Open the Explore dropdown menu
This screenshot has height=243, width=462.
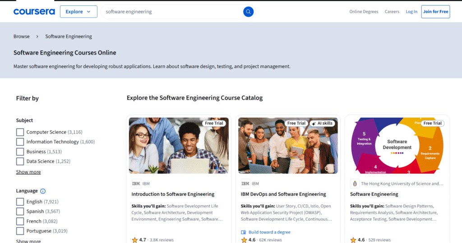pos(79,11)
